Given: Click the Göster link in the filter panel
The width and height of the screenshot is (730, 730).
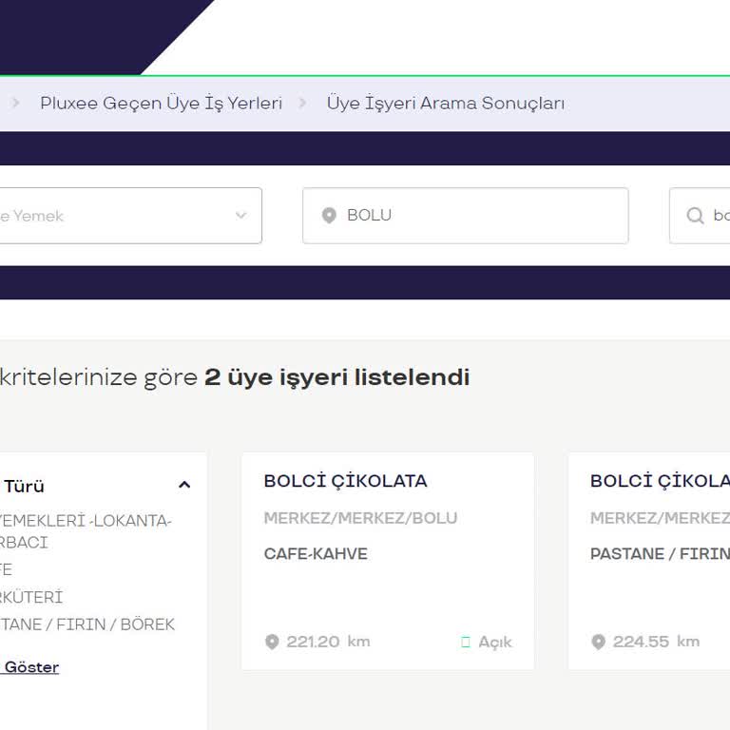Looking at the screenshot, I should 29,667.
